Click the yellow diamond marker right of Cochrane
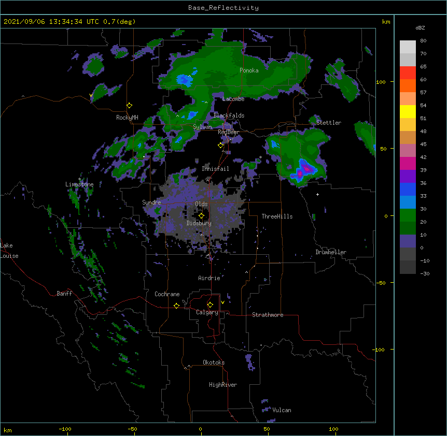Image resolution: width=447 pixels, height=436 pixels. point(176,306)
